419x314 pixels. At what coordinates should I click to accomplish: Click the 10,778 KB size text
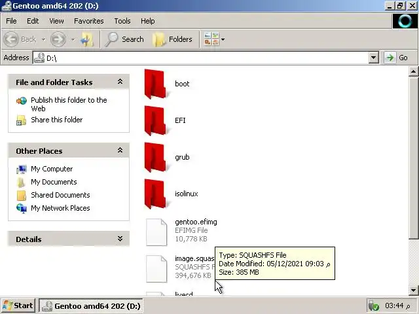pyautogui.click(x=191, y=239)
